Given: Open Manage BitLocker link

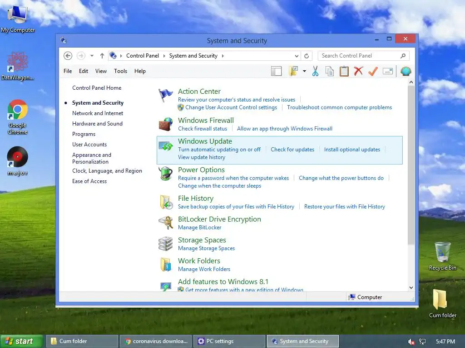Looking at the screenshot, I should pyautogui.click(x=200, y=227).
